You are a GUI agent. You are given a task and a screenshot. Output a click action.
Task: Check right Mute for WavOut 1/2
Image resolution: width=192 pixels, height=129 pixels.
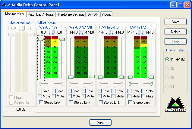tap(54, 96)
